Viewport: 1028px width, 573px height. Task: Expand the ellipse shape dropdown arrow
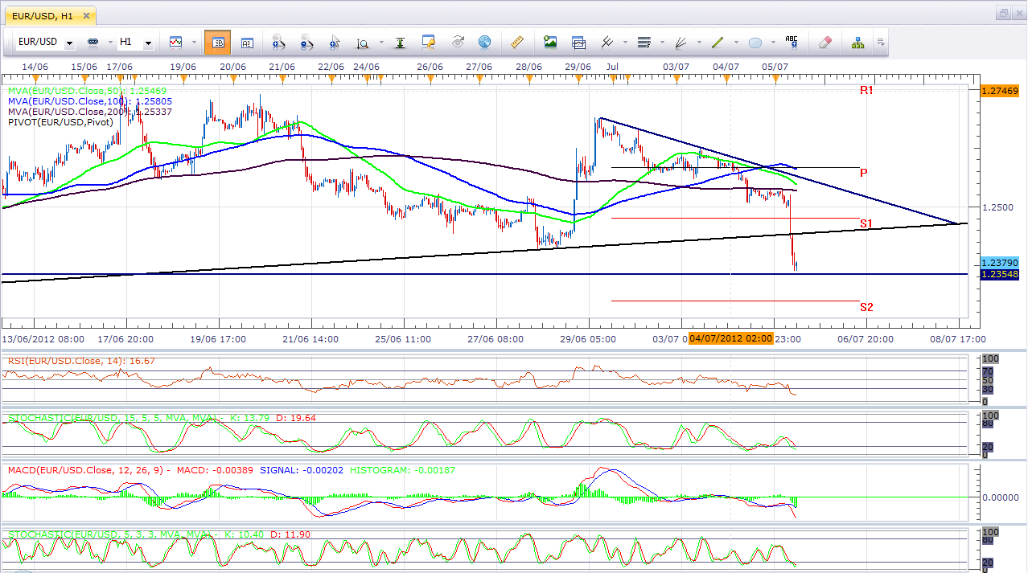(772, 43)
